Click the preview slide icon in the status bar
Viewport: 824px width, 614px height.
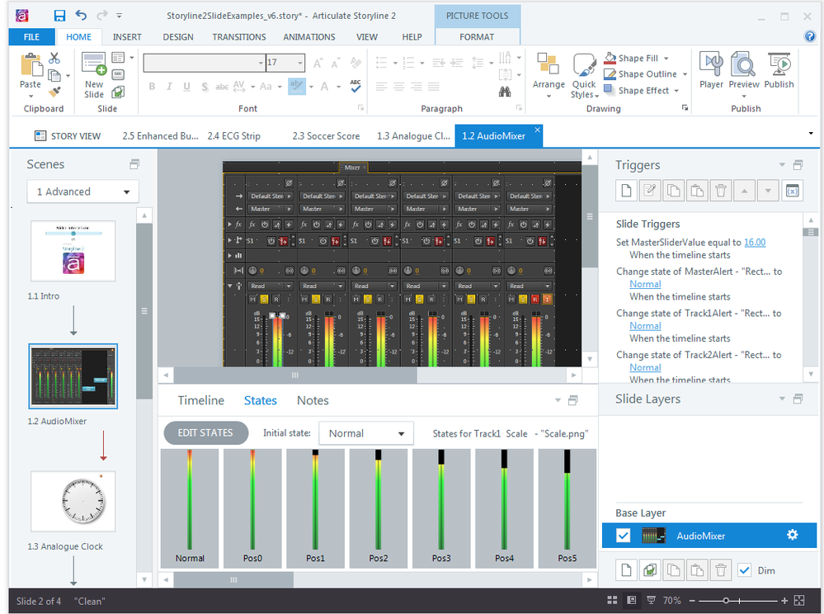651,600
